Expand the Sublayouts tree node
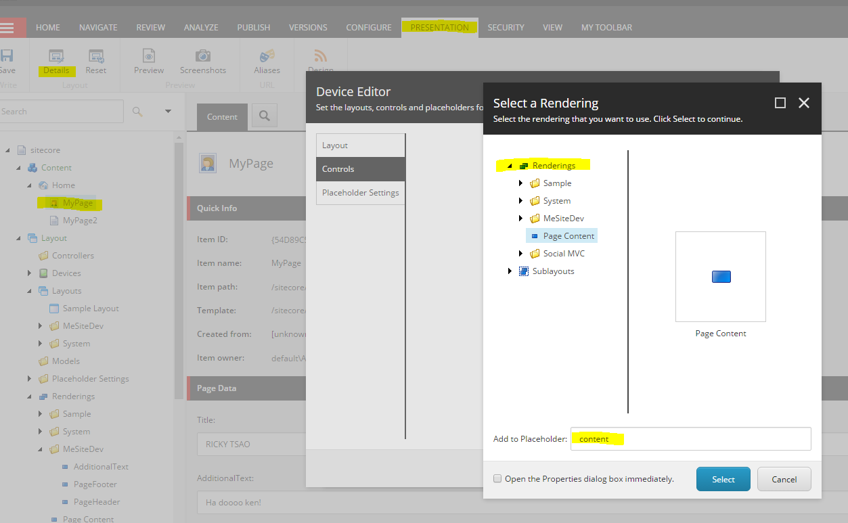Image resolution: width=848 pixels, height=523 pixels. pos(510,271)
